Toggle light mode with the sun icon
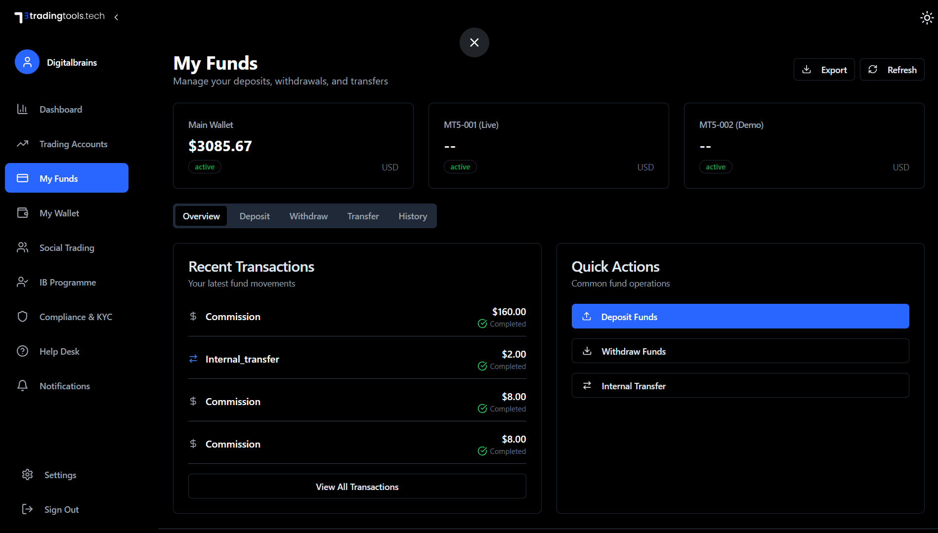938x533 pixels. point(927,17)
